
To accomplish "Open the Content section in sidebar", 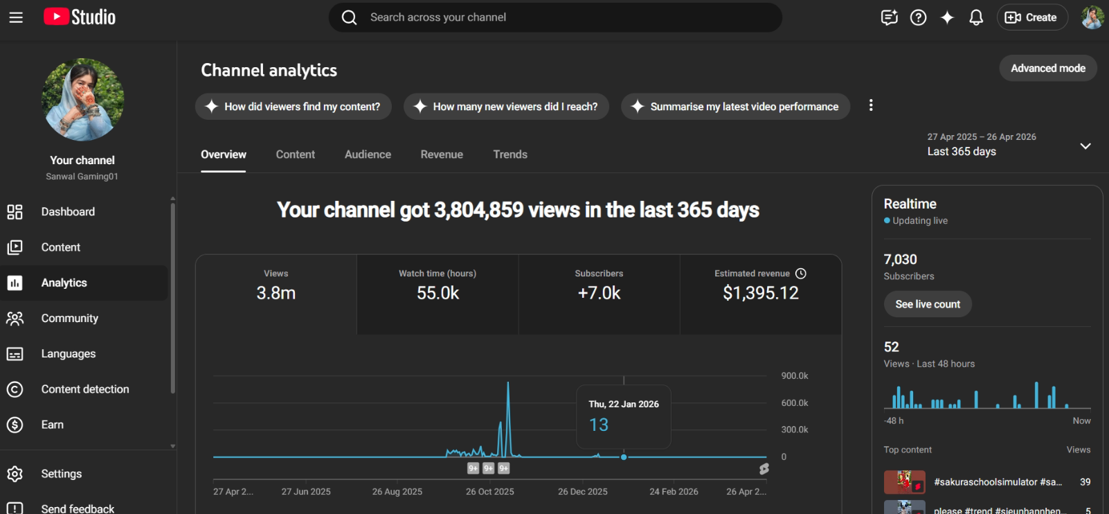I will pos(84,247).
